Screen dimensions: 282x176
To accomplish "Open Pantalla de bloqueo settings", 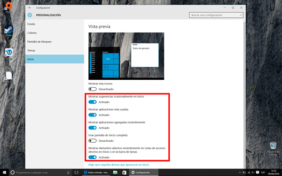I will point(55,42).
